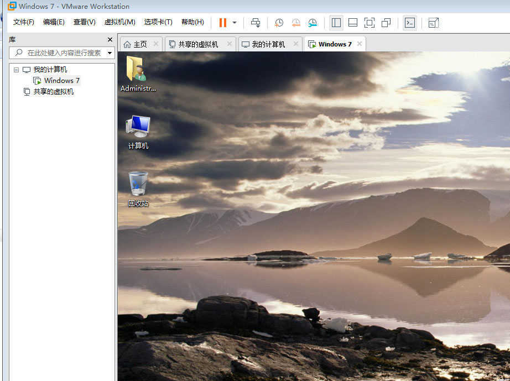This screenshot has width=510, height=381.
Task: Open the 帮助(H) menu
Action: (192, 22)
